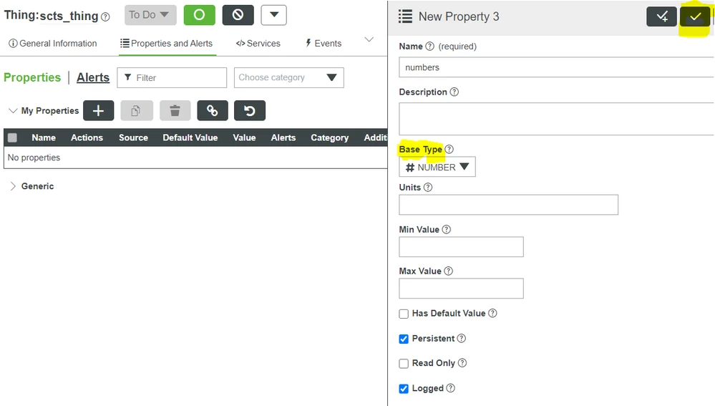Screen dimensions: 715x406
Task: Click the New Property list icon
Action: 405,17
